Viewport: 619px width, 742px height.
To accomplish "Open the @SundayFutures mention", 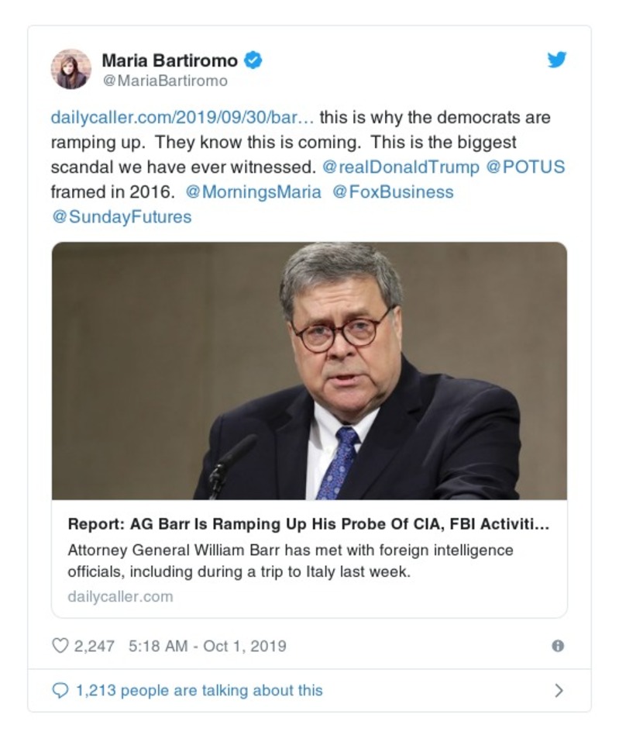I will coord(121,216).
